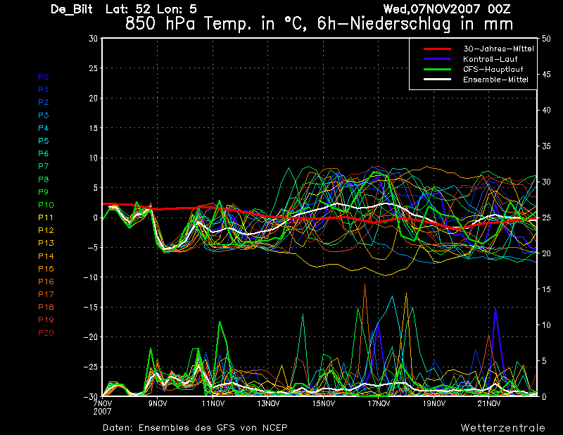Click the De_Bilt location title

(x=72, y=9)
